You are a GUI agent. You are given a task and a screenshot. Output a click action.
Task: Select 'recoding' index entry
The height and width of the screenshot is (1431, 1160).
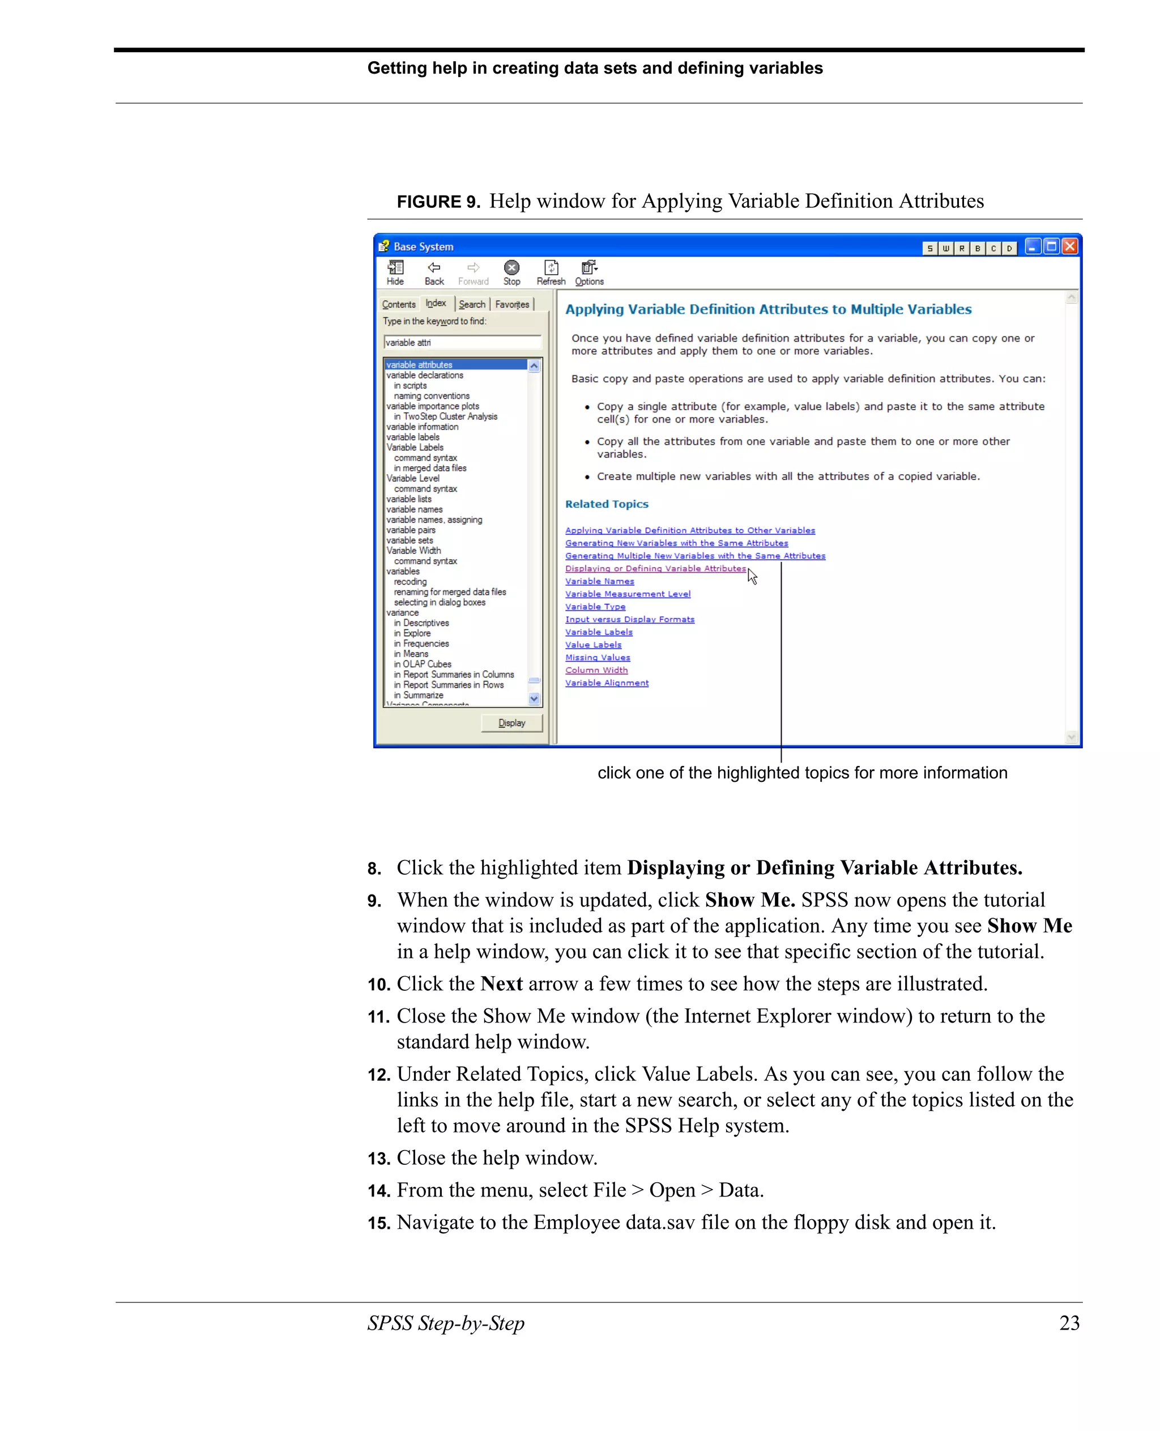(410, 581)
